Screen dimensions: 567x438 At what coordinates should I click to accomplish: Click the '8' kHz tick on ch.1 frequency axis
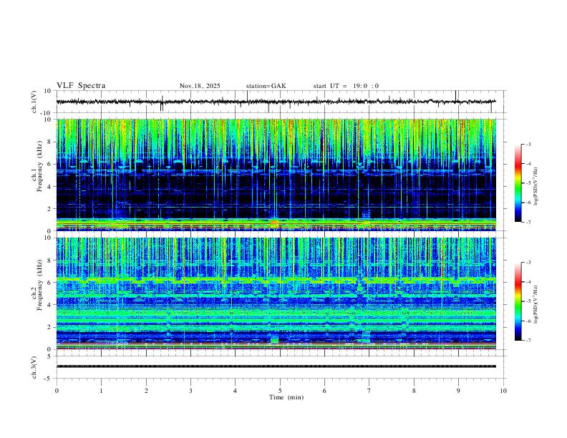coord(49,142)
